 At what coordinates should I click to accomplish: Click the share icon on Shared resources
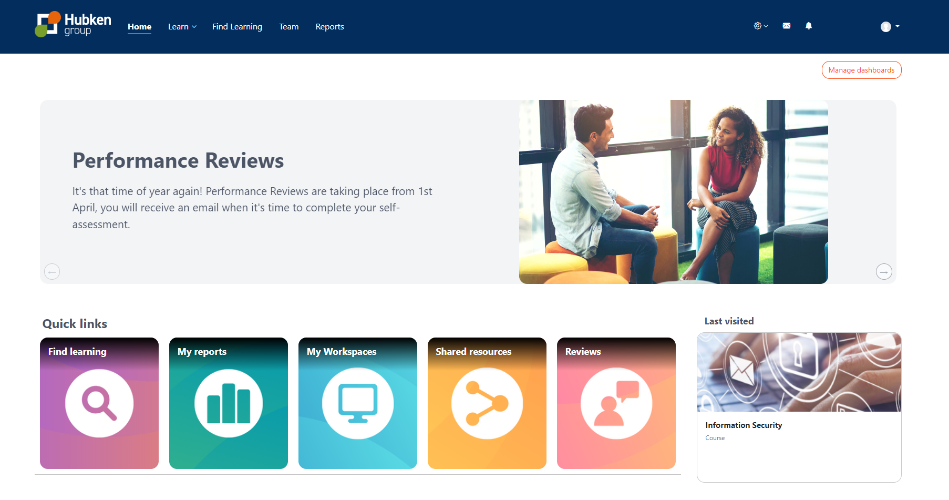click(487, 403)
